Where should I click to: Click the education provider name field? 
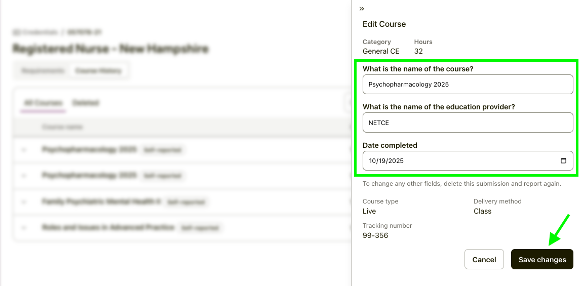click(x=468, y=122)
